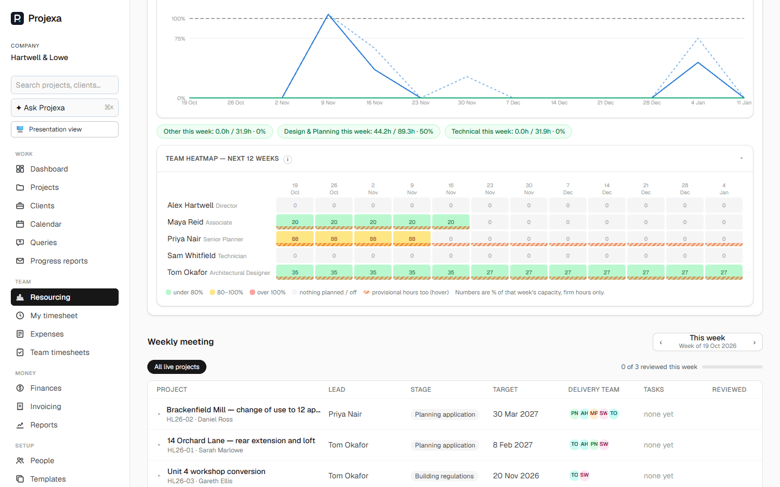The image size is (780, 487).
Task: Click Tom Okafor's 4 Jan heatmap cell
Action: tap(724, 272)
